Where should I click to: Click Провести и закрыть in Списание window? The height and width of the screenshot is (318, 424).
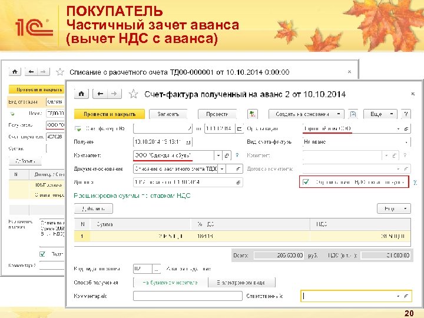tap(37, 90)
